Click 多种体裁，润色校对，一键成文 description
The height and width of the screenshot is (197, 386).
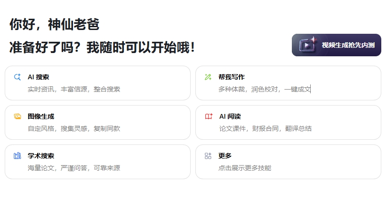(x=265, y=89)
